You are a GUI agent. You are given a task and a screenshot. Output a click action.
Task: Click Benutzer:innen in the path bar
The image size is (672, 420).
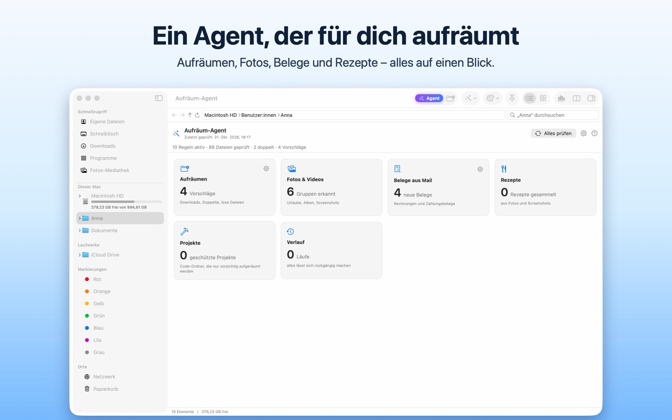pyautogui.click(x=258, y=115)
